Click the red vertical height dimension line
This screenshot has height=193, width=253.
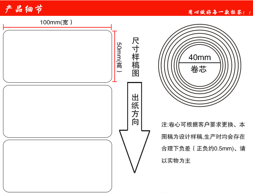[115, 56]
